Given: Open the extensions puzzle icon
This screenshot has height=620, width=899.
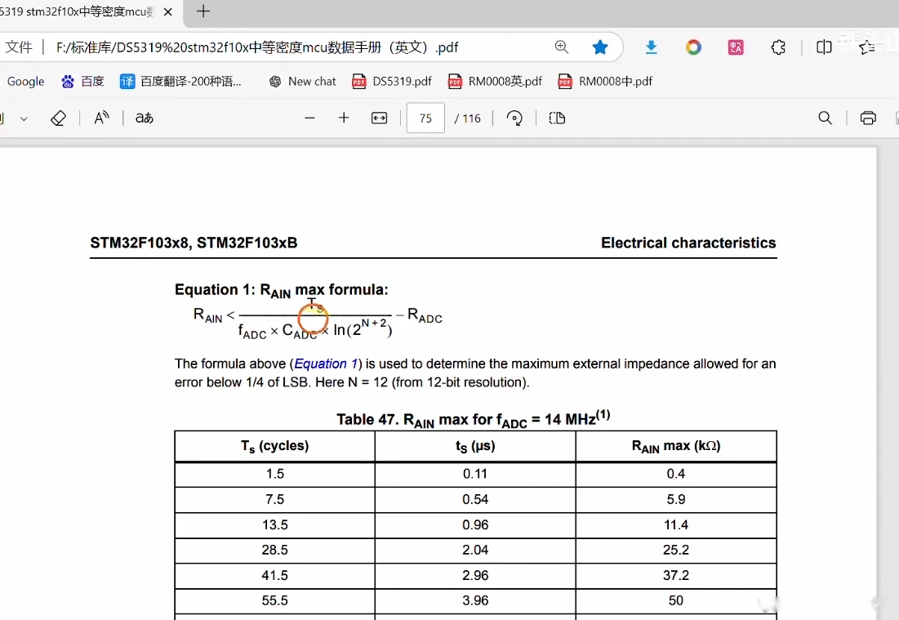Looking at the screenshot, I should 778,47.
